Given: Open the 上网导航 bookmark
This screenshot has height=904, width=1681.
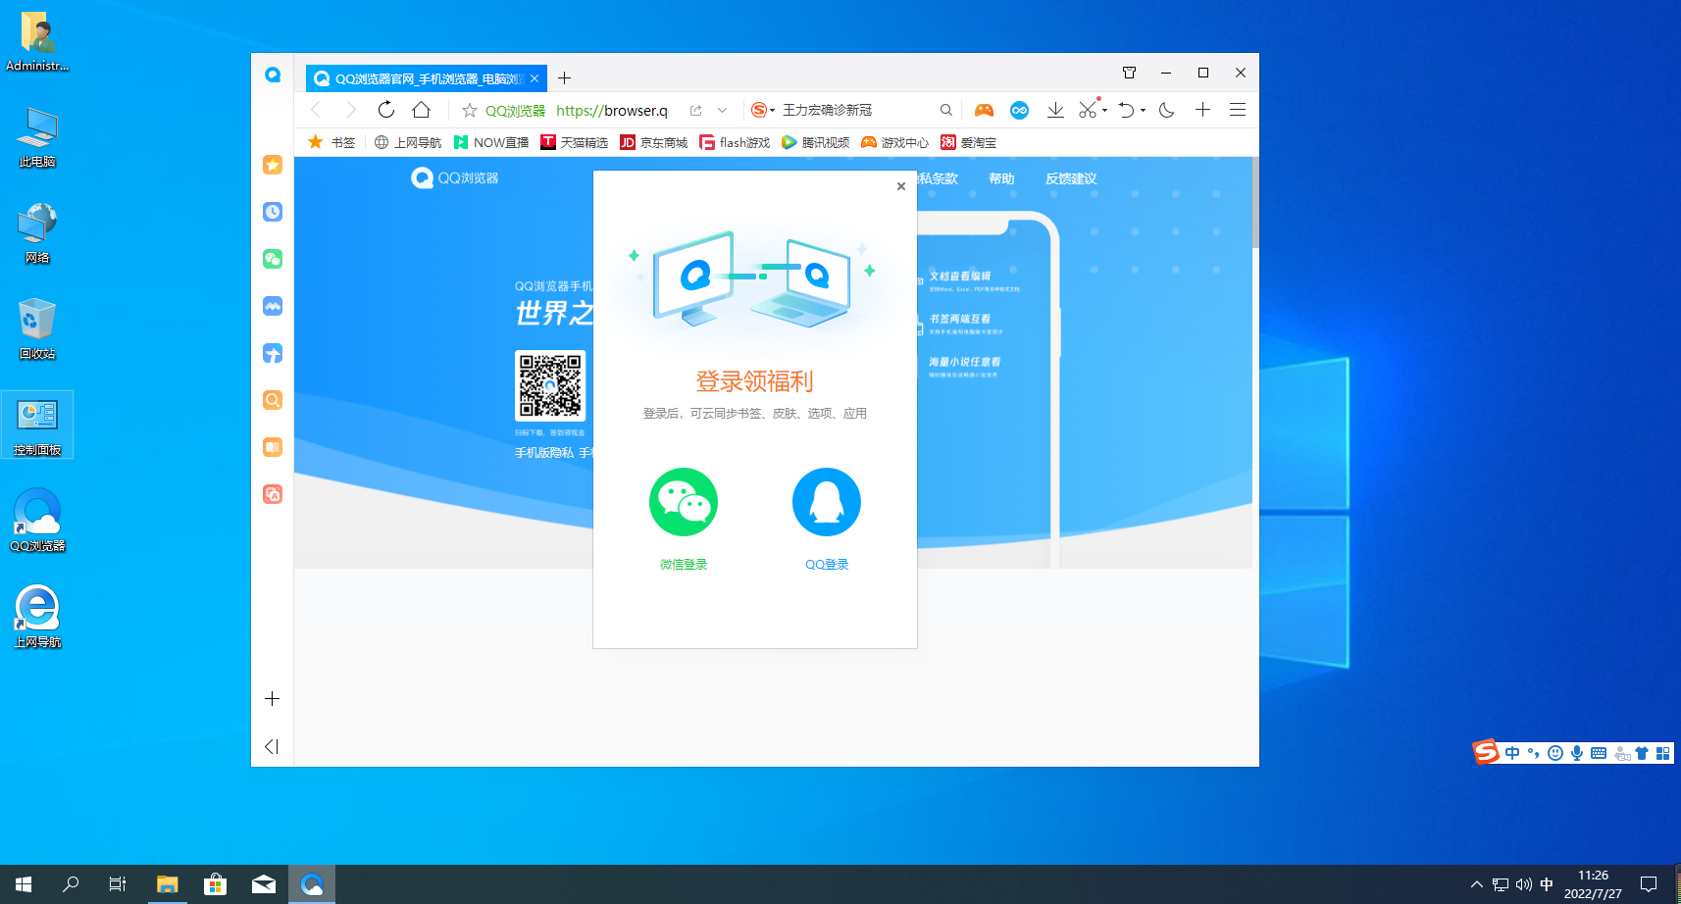Looking at the screenshot, I should (x=408, y=142).
